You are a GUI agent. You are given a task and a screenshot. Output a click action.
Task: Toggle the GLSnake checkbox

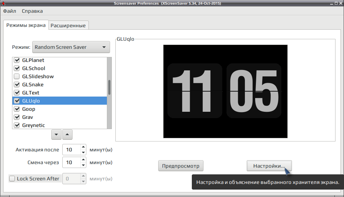click(17, 85)
